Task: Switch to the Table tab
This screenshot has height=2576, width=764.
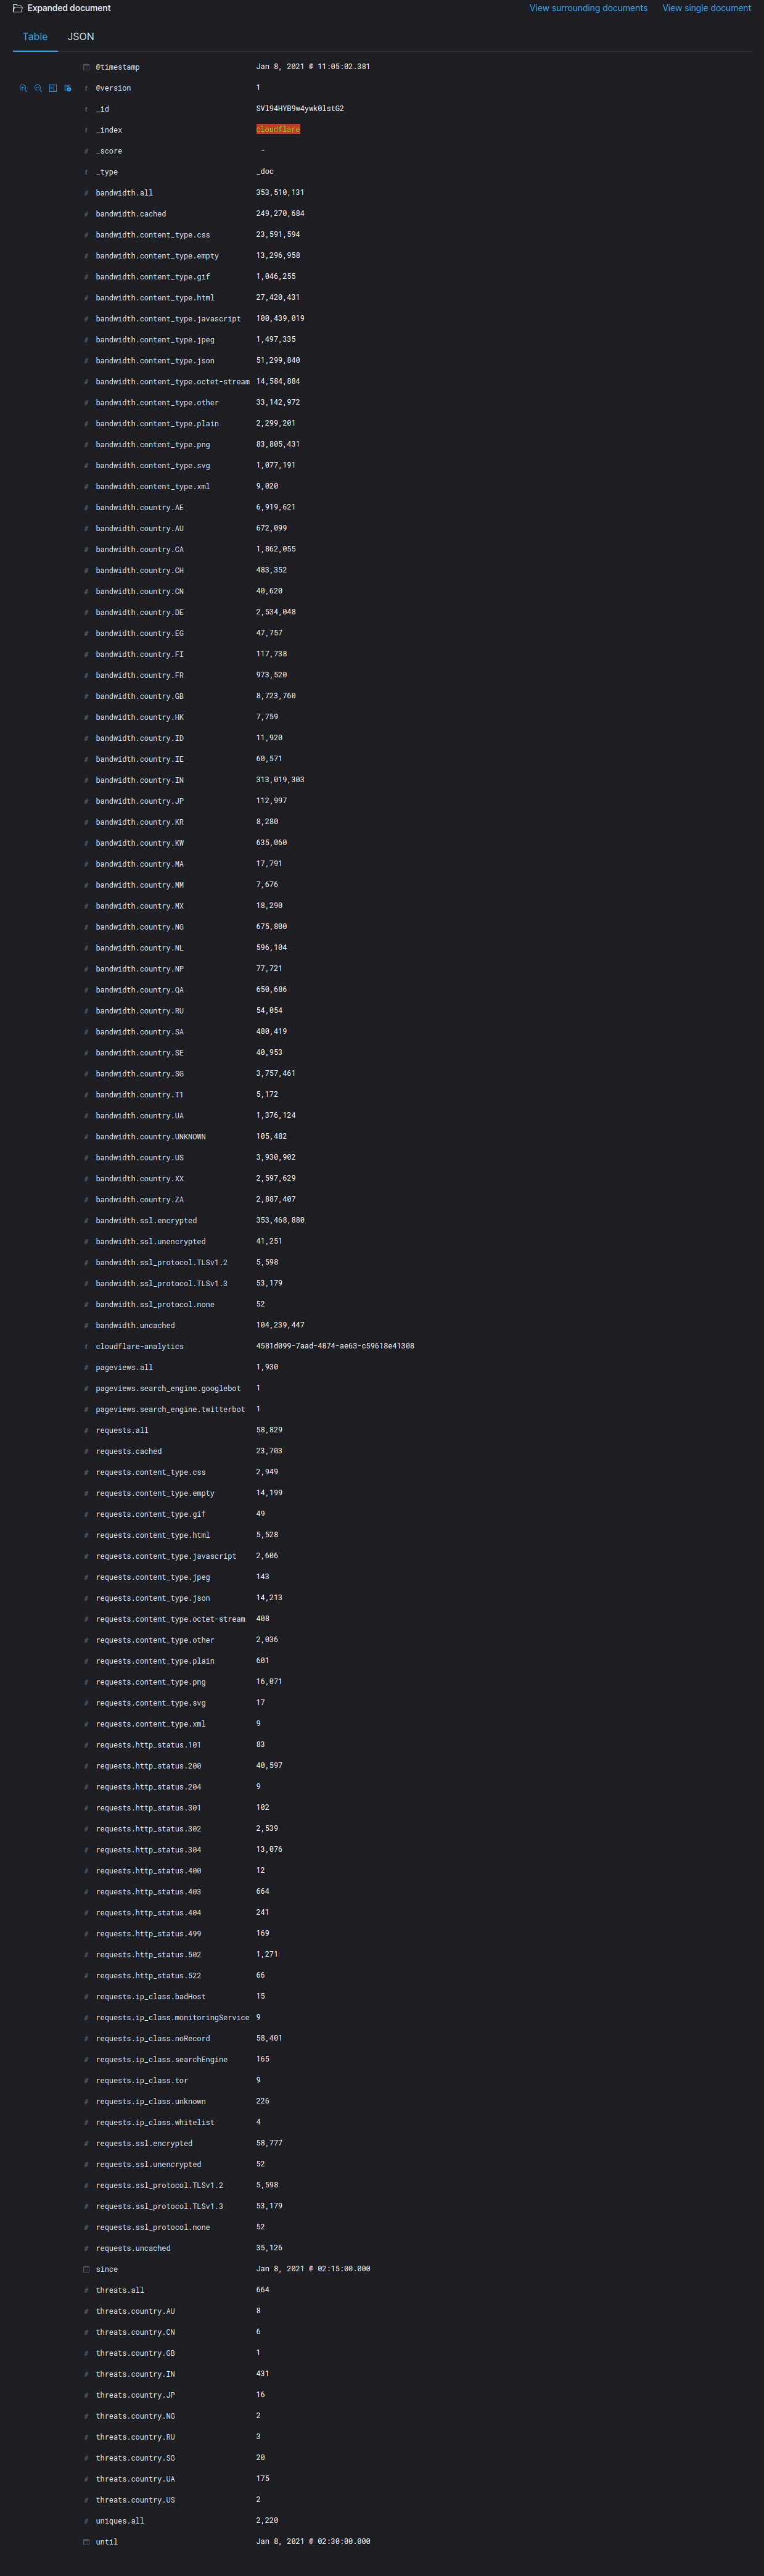Action: pos(35,37)
